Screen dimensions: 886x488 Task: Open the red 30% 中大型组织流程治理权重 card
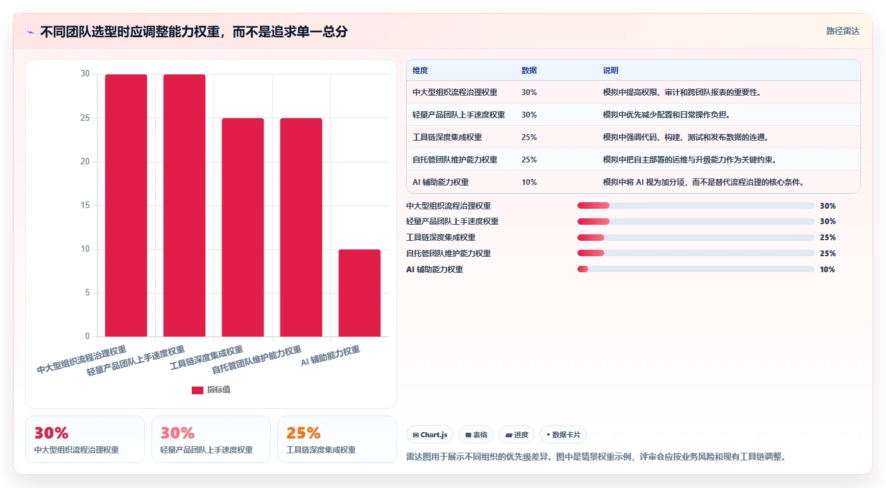85,439
